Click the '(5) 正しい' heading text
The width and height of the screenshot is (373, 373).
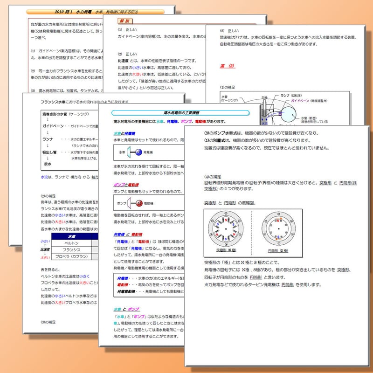pyautogui.click(x=229, y=31)
